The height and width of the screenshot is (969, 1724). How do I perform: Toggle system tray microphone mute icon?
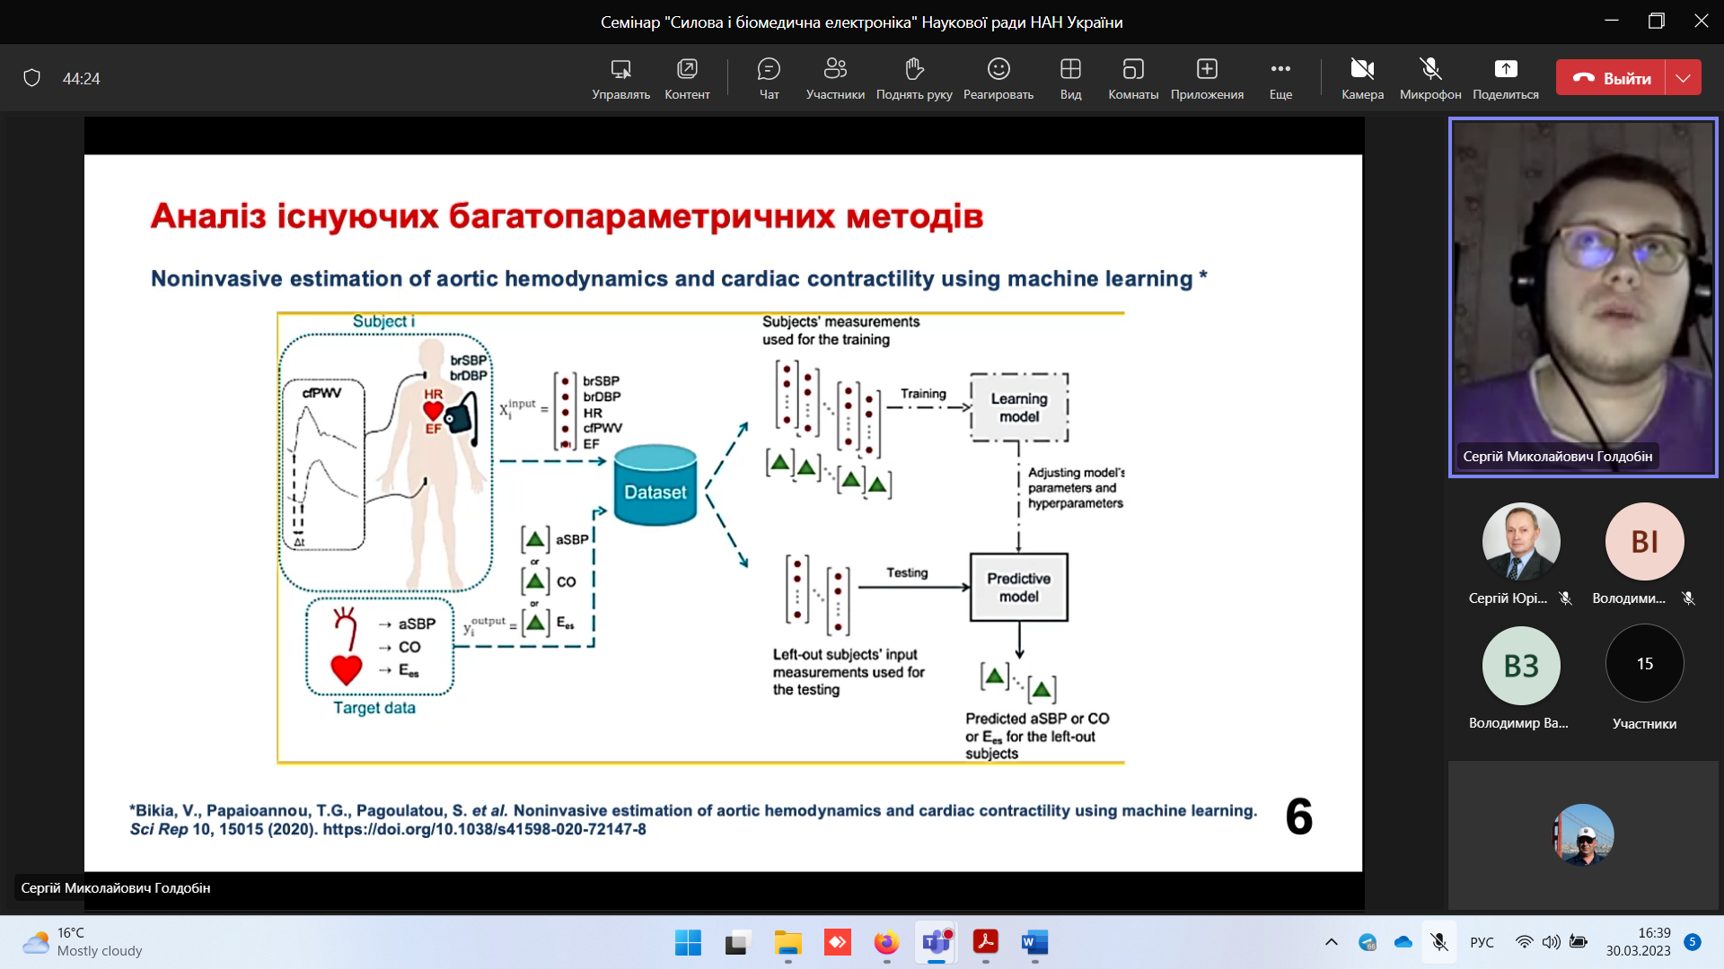tap(1439, 942)
